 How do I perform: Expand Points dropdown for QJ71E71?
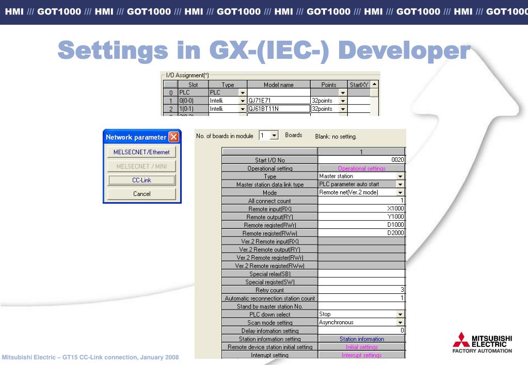[343, 101]
